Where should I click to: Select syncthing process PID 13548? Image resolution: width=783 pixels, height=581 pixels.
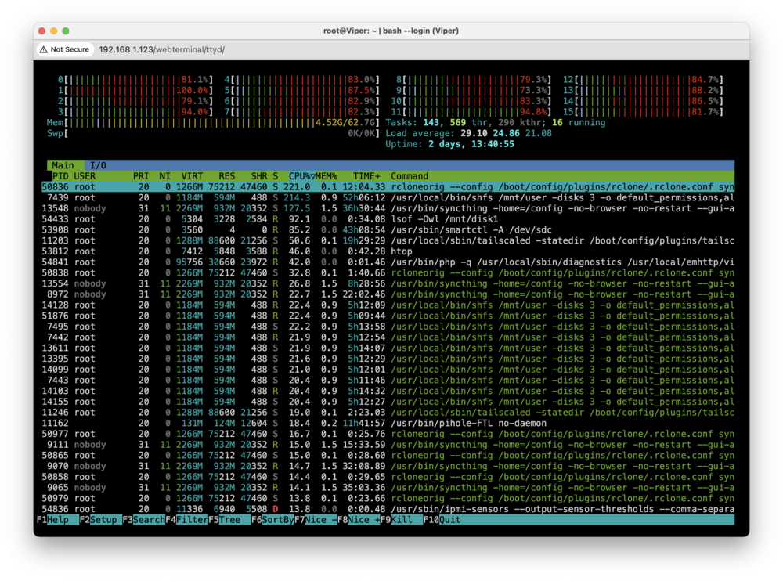click(388, 209)
